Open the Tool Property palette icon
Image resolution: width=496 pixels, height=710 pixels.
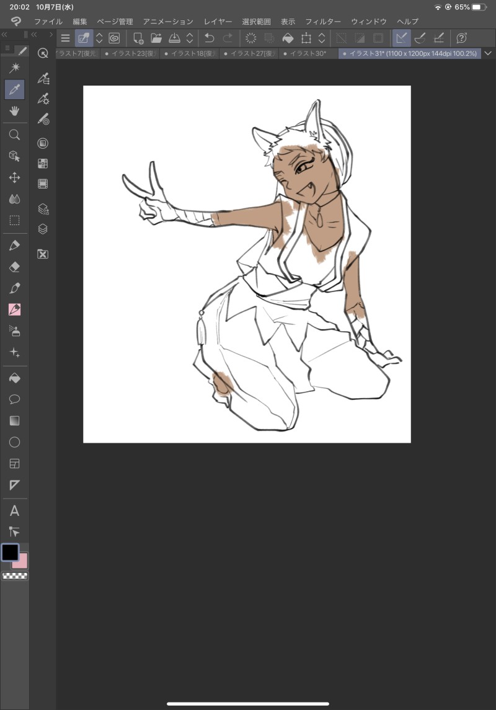(x=43, y=98)
